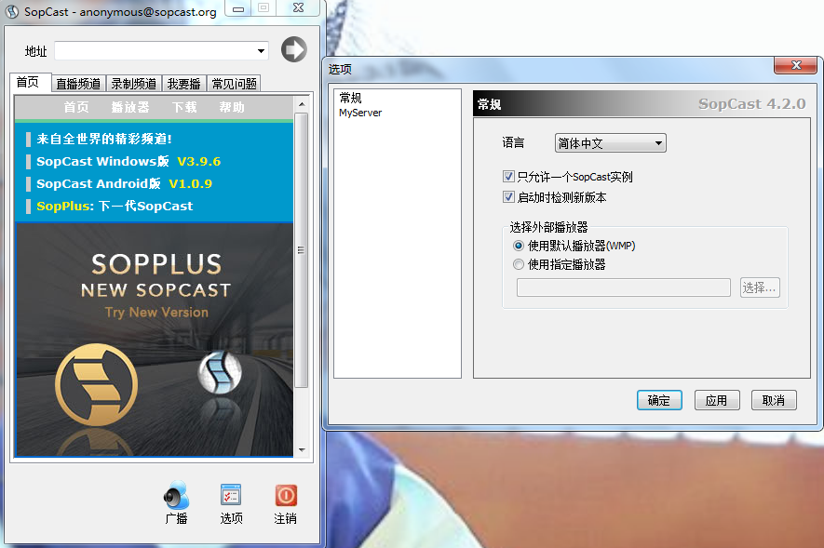Click the web page vertical scrollbar thumb

(x=301, y=250)
